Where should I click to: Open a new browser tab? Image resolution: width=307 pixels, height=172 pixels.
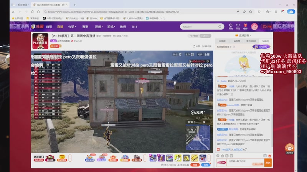(75, 5)
